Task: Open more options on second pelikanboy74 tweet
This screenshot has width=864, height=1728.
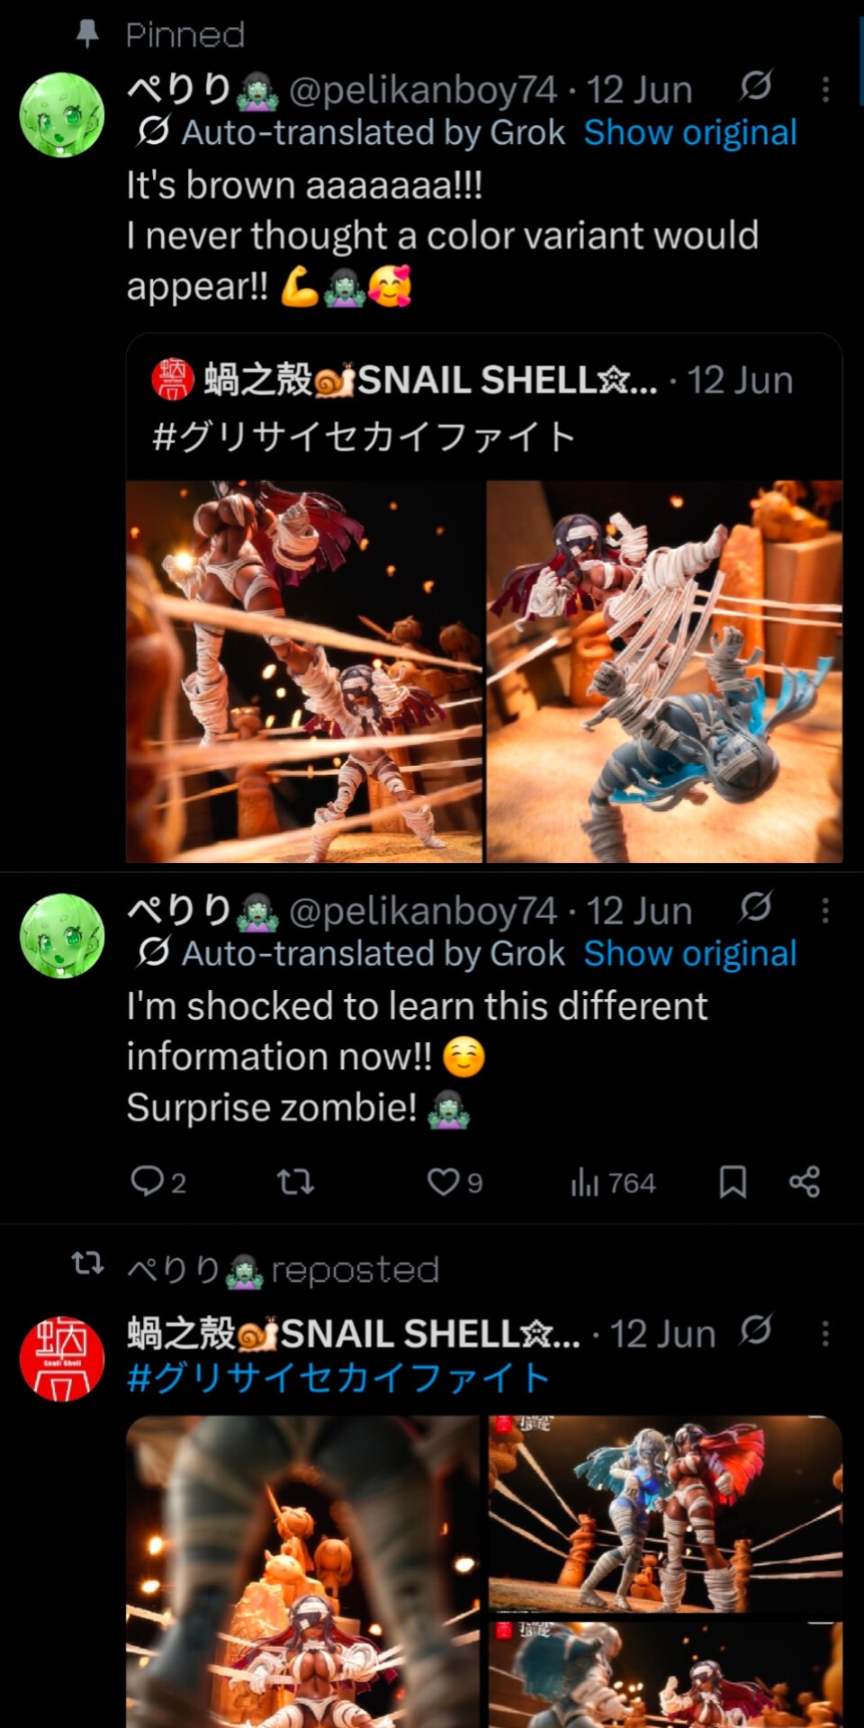Action: (825, 911)
